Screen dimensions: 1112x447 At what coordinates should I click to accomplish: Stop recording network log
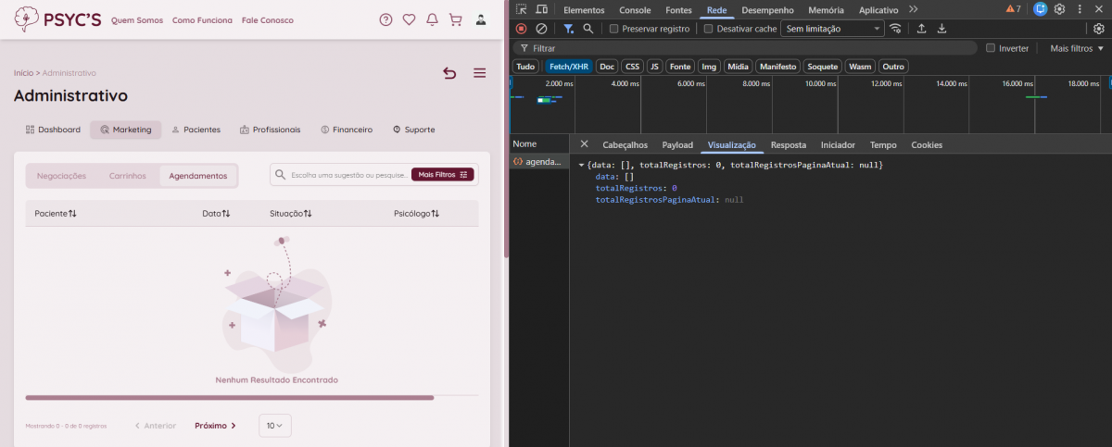point(521,29)
